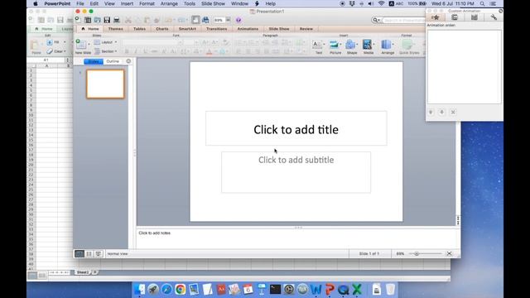530x298 pixels.
Task: Click Sheet1 tab in Excel window
Action: pos(83,272)
